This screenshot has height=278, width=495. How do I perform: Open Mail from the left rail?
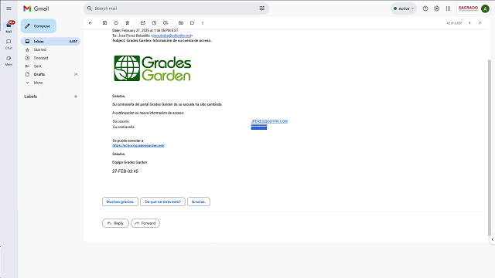point(9,26)
